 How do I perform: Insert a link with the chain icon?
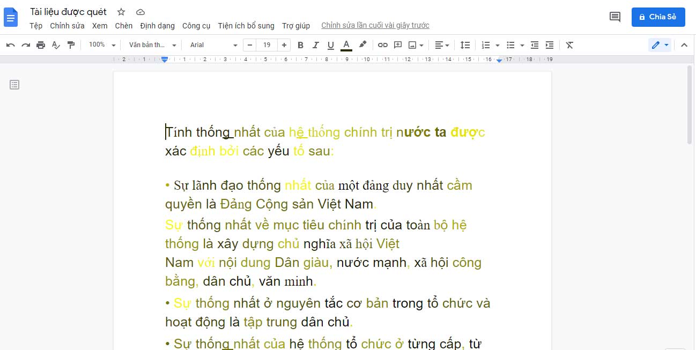point(382,45)
